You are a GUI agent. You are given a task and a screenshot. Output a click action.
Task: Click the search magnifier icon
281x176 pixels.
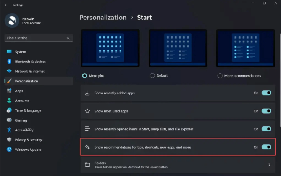tap(68, 38)
